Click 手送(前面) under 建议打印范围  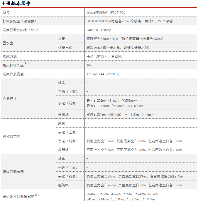tap(68, 176)
